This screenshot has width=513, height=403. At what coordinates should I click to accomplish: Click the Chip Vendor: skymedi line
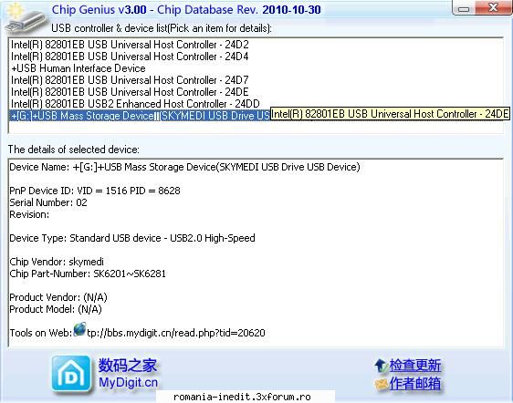point(57,262)
